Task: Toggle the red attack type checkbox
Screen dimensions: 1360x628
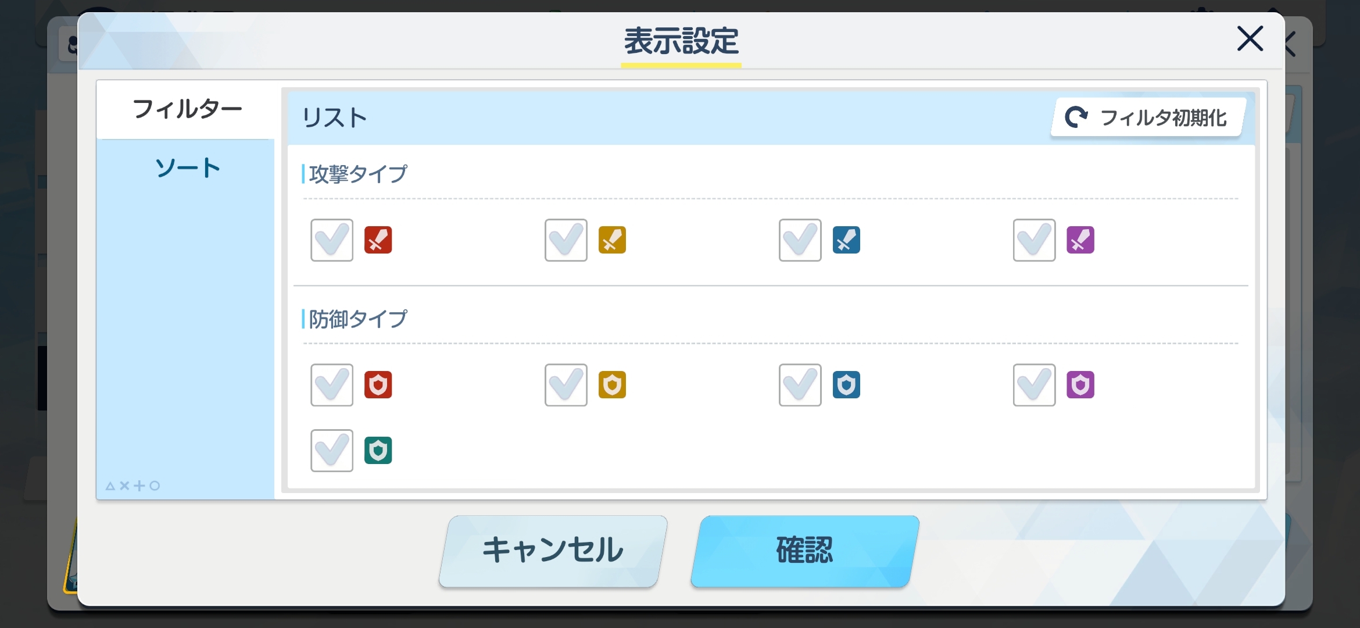Action: 332,240
